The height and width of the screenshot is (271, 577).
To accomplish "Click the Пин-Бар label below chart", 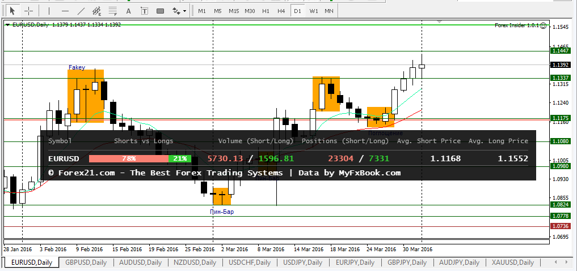I will pos(222,212).
